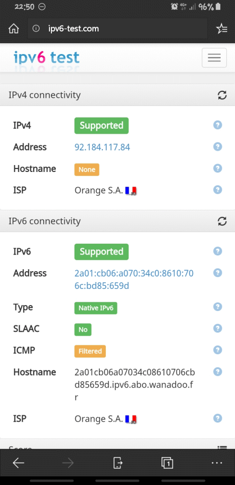
Task: Open the browser three-dot more menu
Action: (217, 463)
